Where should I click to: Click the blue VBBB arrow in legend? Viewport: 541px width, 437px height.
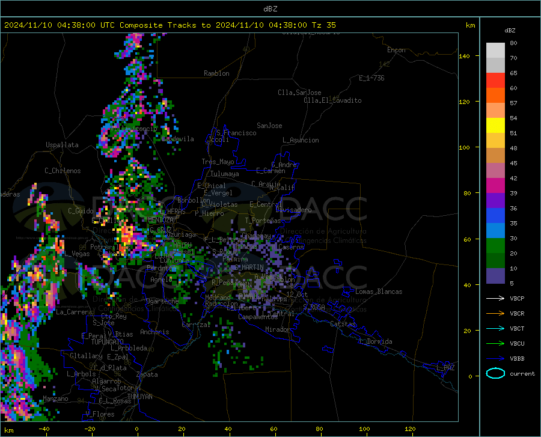495,358
